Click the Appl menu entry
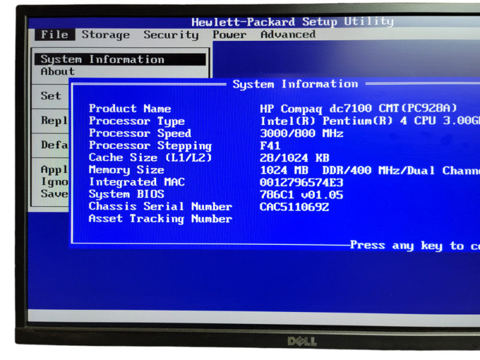The width and height of the screenshot is (480, 360). 54,170
